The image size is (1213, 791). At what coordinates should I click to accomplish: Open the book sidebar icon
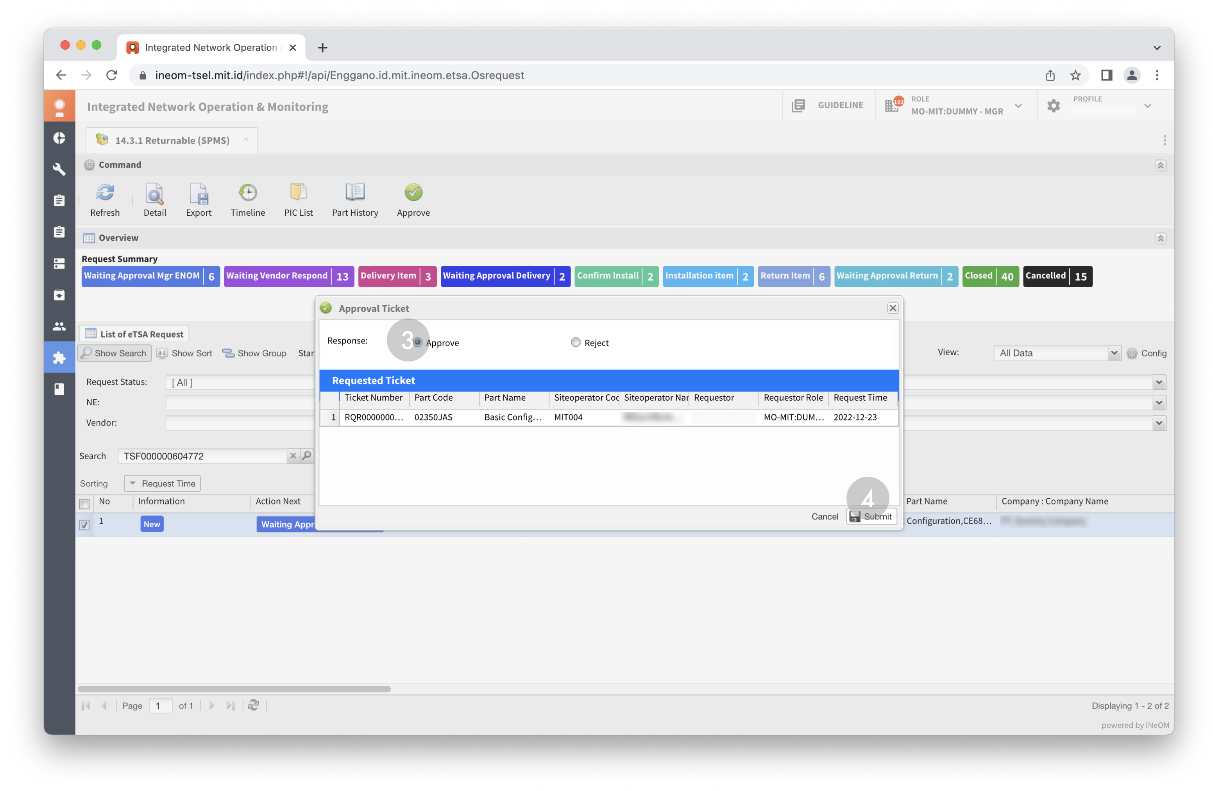pyautogui.click(x=59, y=389)
